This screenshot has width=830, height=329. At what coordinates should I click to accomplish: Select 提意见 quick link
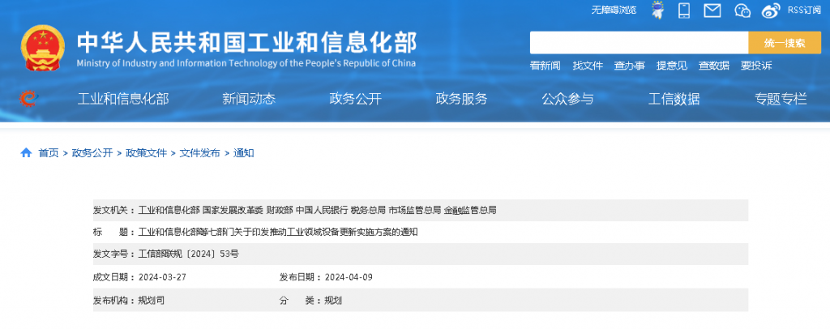(x=672, y=66)
